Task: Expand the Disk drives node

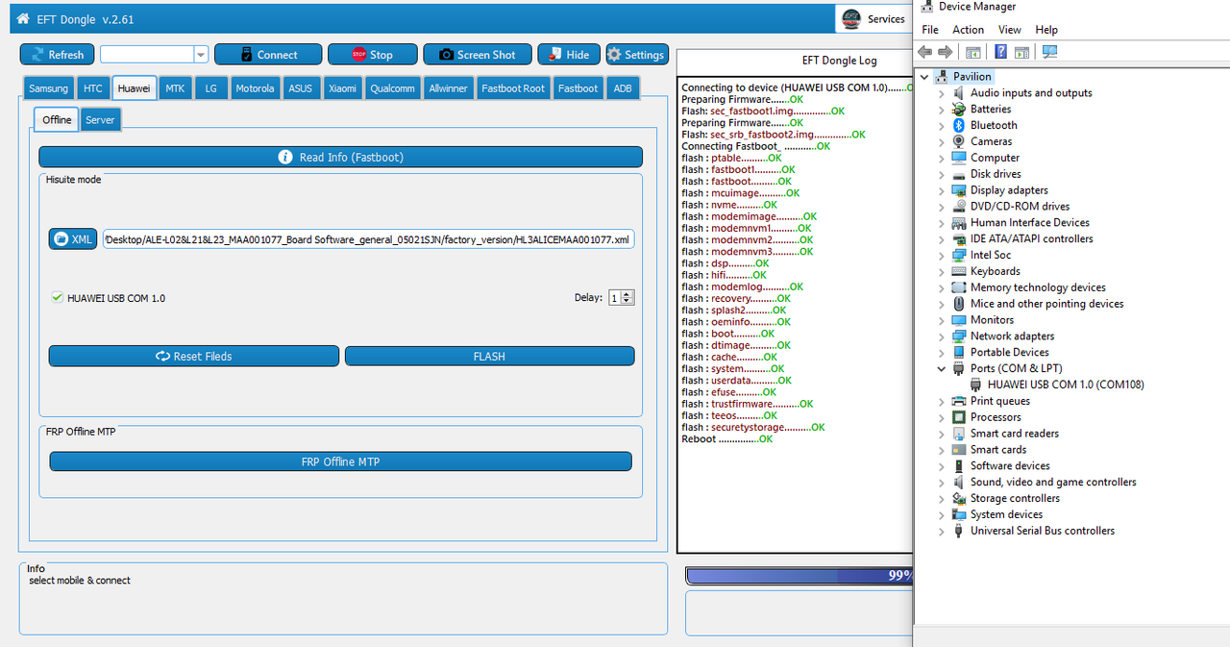Action: coord(942,174)
